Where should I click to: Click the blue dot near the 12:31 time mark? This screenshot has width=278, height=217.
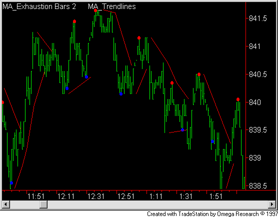[x=86, y=77]
